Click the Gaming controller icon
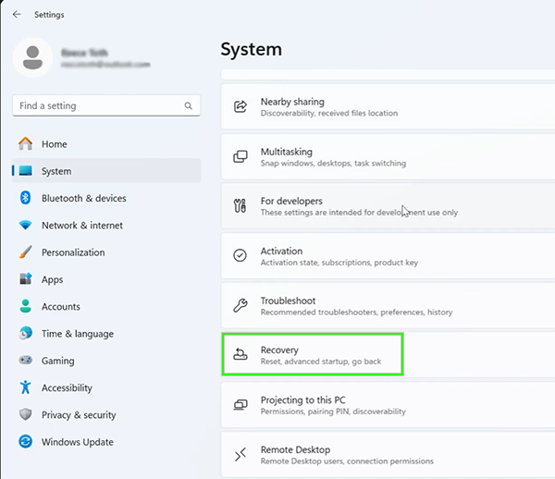555x479 pixels. click(26, 360)
